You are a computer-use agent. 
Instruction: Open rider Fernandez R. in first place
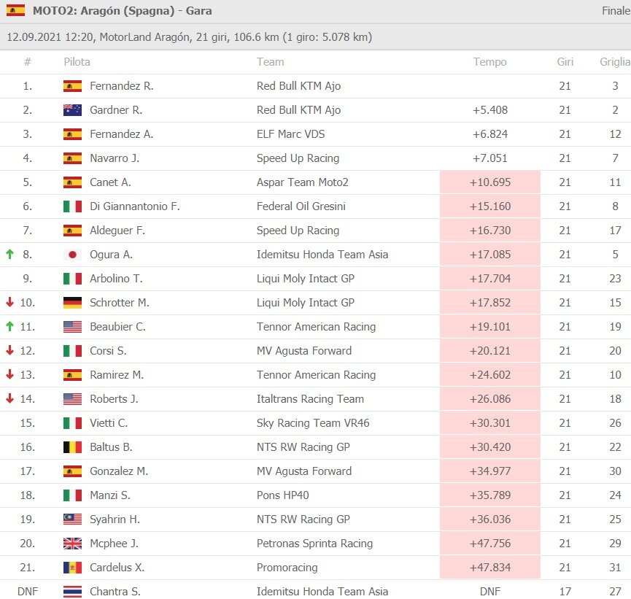tap(121, 86)
